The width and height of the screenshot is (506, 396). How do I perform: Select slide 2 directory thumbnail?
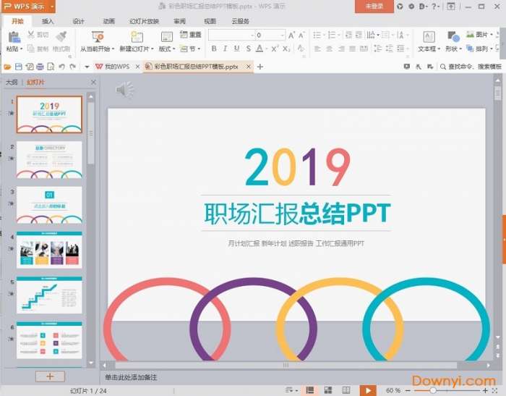click(x=49, y=160)
